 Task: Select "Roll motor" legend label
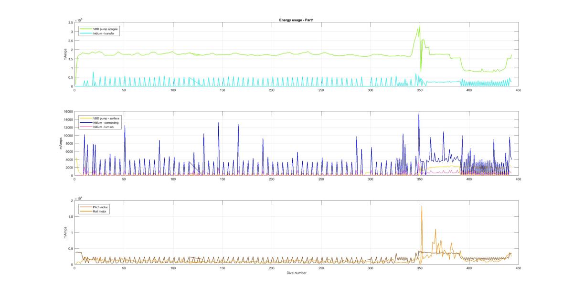click(x=100, y=212)
